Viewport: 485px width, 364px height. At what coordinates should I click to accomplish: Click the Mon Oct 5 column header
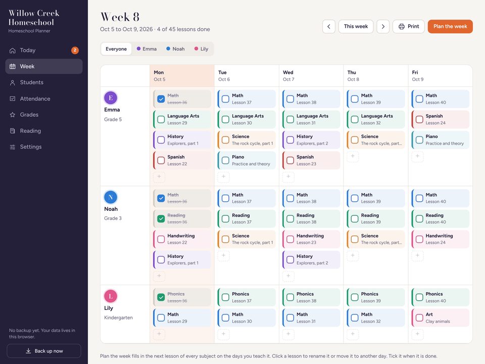click(182, 76)
